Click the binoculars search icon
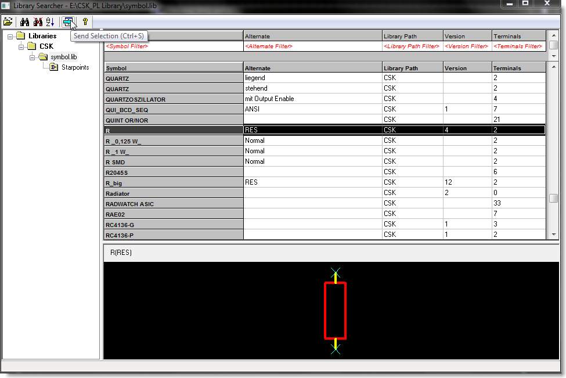Viewport: 566px width, 378px height. pos(24,22)
